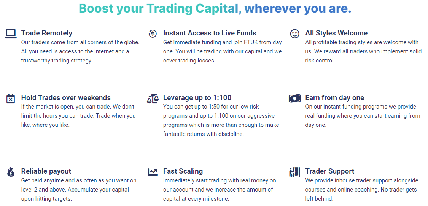
Task: Select the Instant Access to Live Funds heading
Action: click(x=210, y=33)
